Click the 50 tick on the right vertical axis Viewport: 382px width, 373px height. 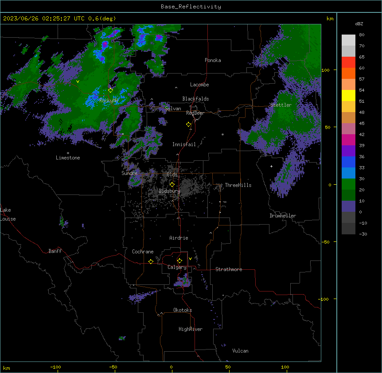click(327, 127)
